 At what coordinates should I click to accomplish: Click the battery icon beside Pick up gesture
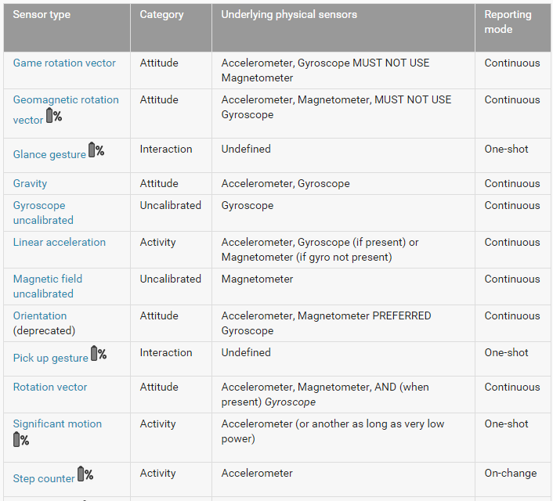[99, 353]
